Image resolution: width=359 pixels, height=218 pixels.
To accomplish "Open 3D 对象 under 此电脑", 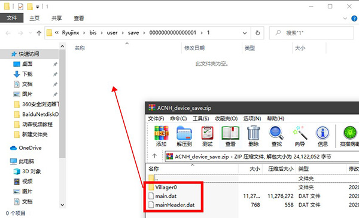I will 32,171.
